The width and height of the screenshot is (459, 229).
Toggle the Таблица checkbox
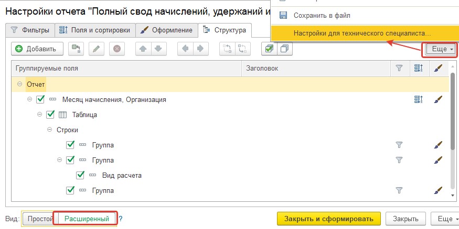point(50,115)
